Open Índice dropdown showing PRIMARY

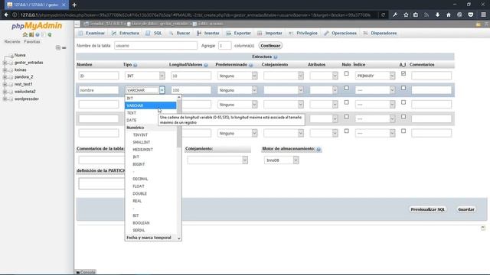pyautogui.click(x=375, y=76)
